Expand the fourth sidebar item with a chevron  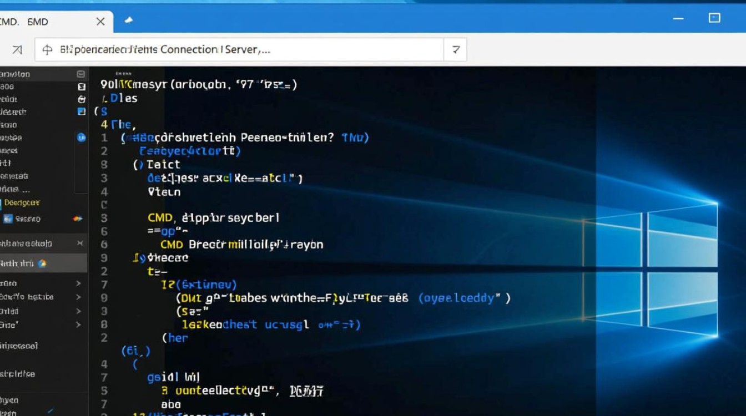[78, 325]
